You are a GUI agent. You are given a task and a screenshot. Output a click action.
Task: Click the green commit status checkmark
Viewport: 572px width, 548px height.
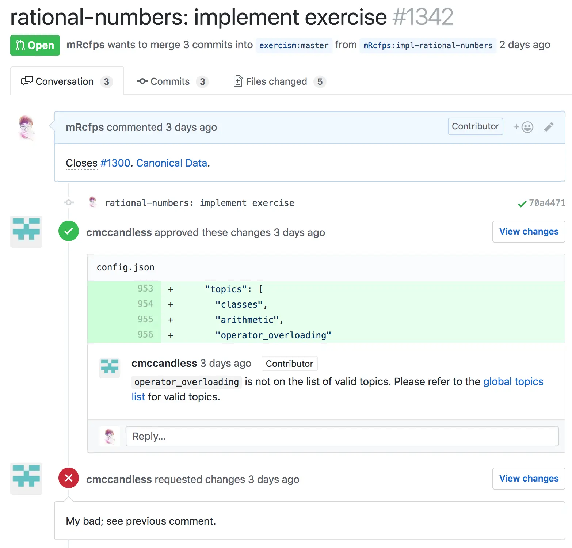[x=522, y=203]
